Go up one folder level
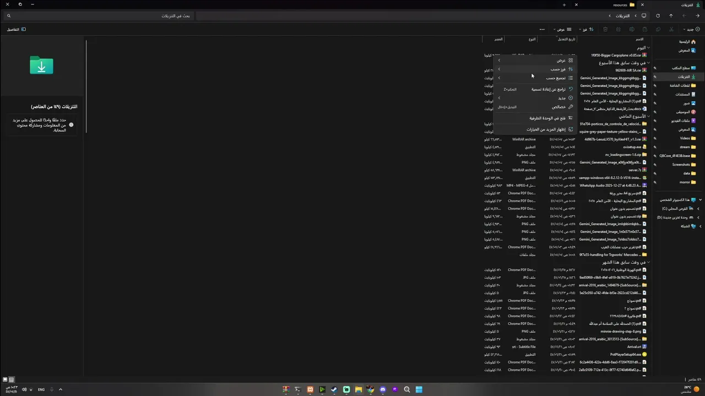This screenshot has height=396, width=705. (x=671, y=16)
